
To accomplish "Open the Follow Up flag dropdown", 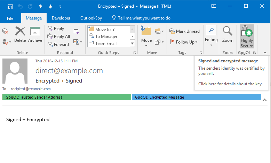I will 184,42.
